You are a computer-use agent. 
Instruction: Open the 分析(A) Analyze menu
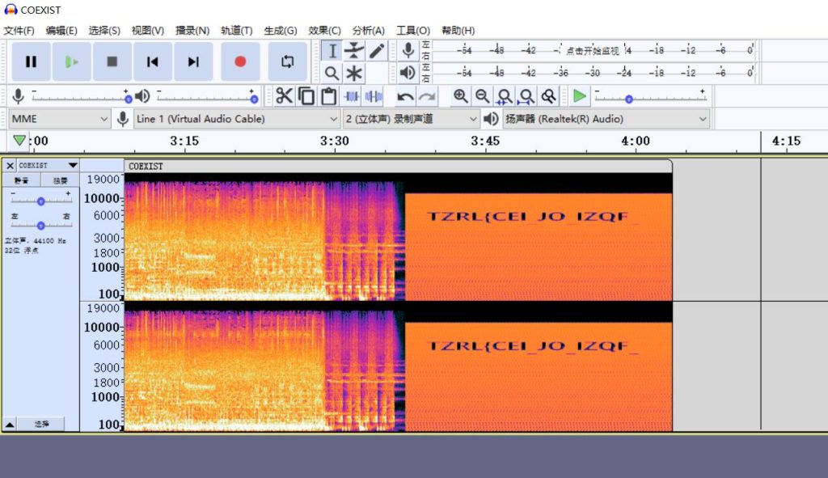[368, 31]
